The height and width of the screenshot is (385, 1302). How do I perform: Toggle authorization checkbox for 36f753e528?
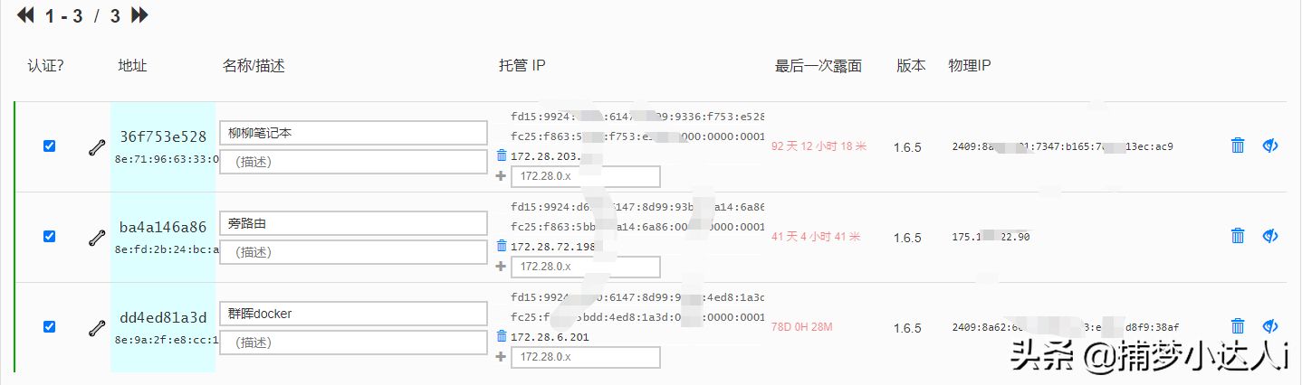click(50, 146)
